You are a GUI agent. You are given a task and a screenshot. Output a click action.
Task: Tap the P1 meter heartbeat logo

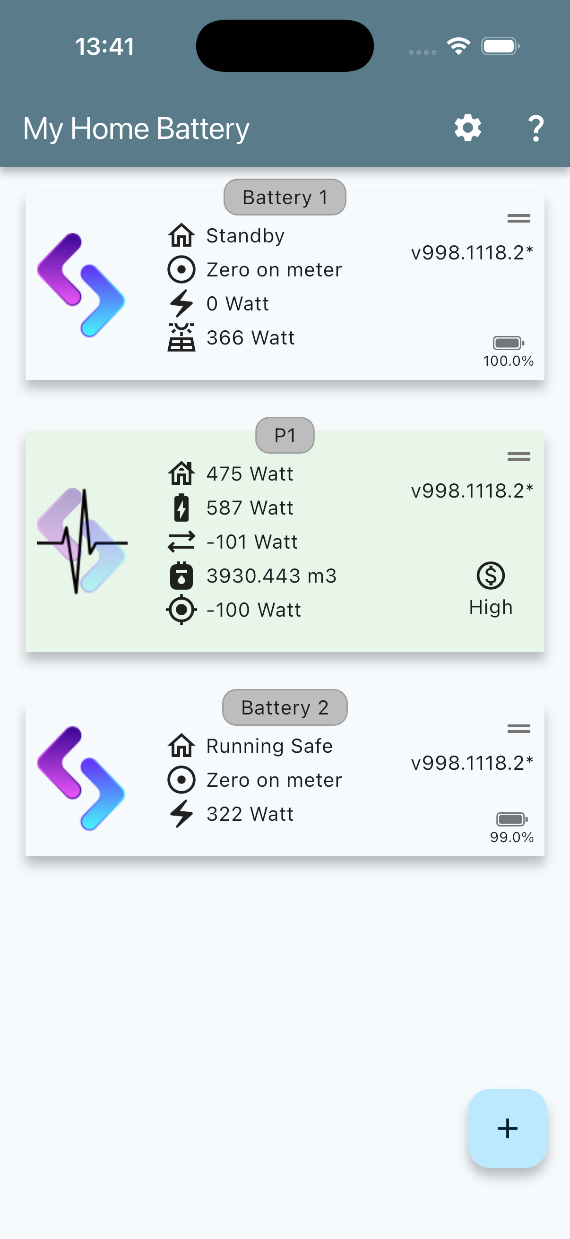pyautogui.click(x=82, y=541)
